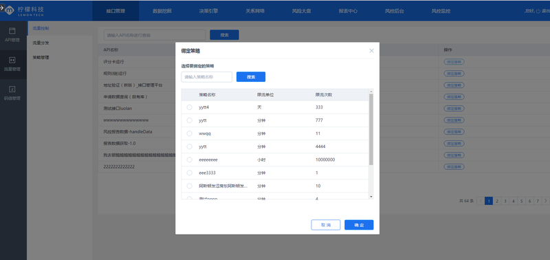550x260 pixels.
Task: Switch to the 风控后台 top tab
Action: (394, 11)
